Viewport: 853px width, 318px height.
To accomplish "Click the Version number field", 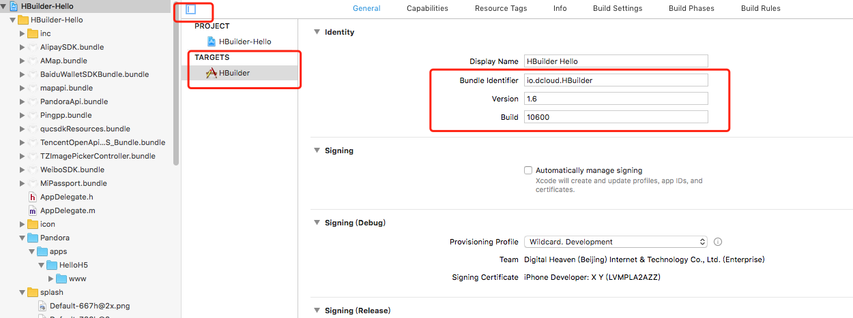I will (616, 99).
